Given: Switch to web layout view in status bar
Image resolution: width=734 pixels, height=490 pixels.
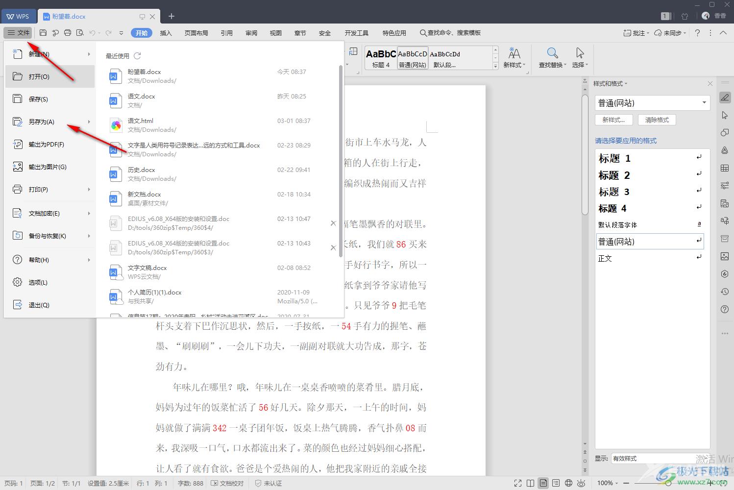Looking at the screenshot, I should [568, 483].
